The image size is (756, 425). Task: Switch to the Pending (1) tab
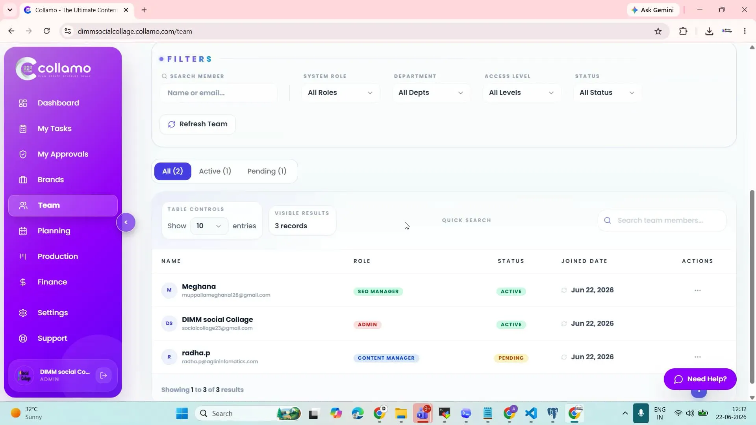[267, 171]
